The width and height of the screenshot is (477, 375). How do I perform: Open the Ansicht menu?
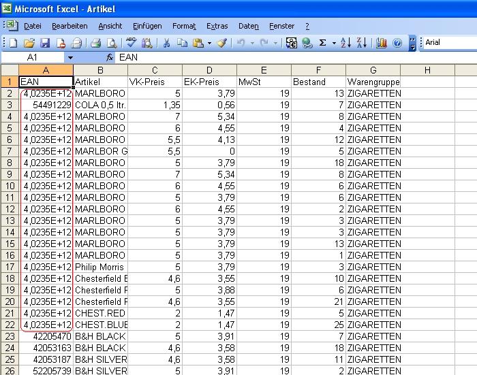(110, 26)
